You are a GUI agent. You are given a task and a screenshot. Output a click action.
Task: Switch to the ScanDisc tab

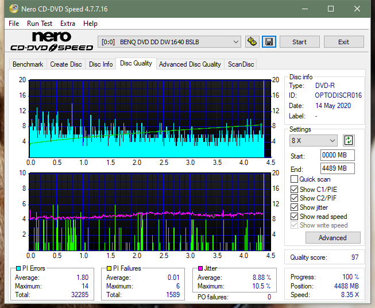click(x=241, y=64)
